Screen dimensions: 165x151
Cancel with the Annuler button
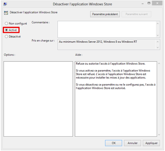(x=132, y=143)
